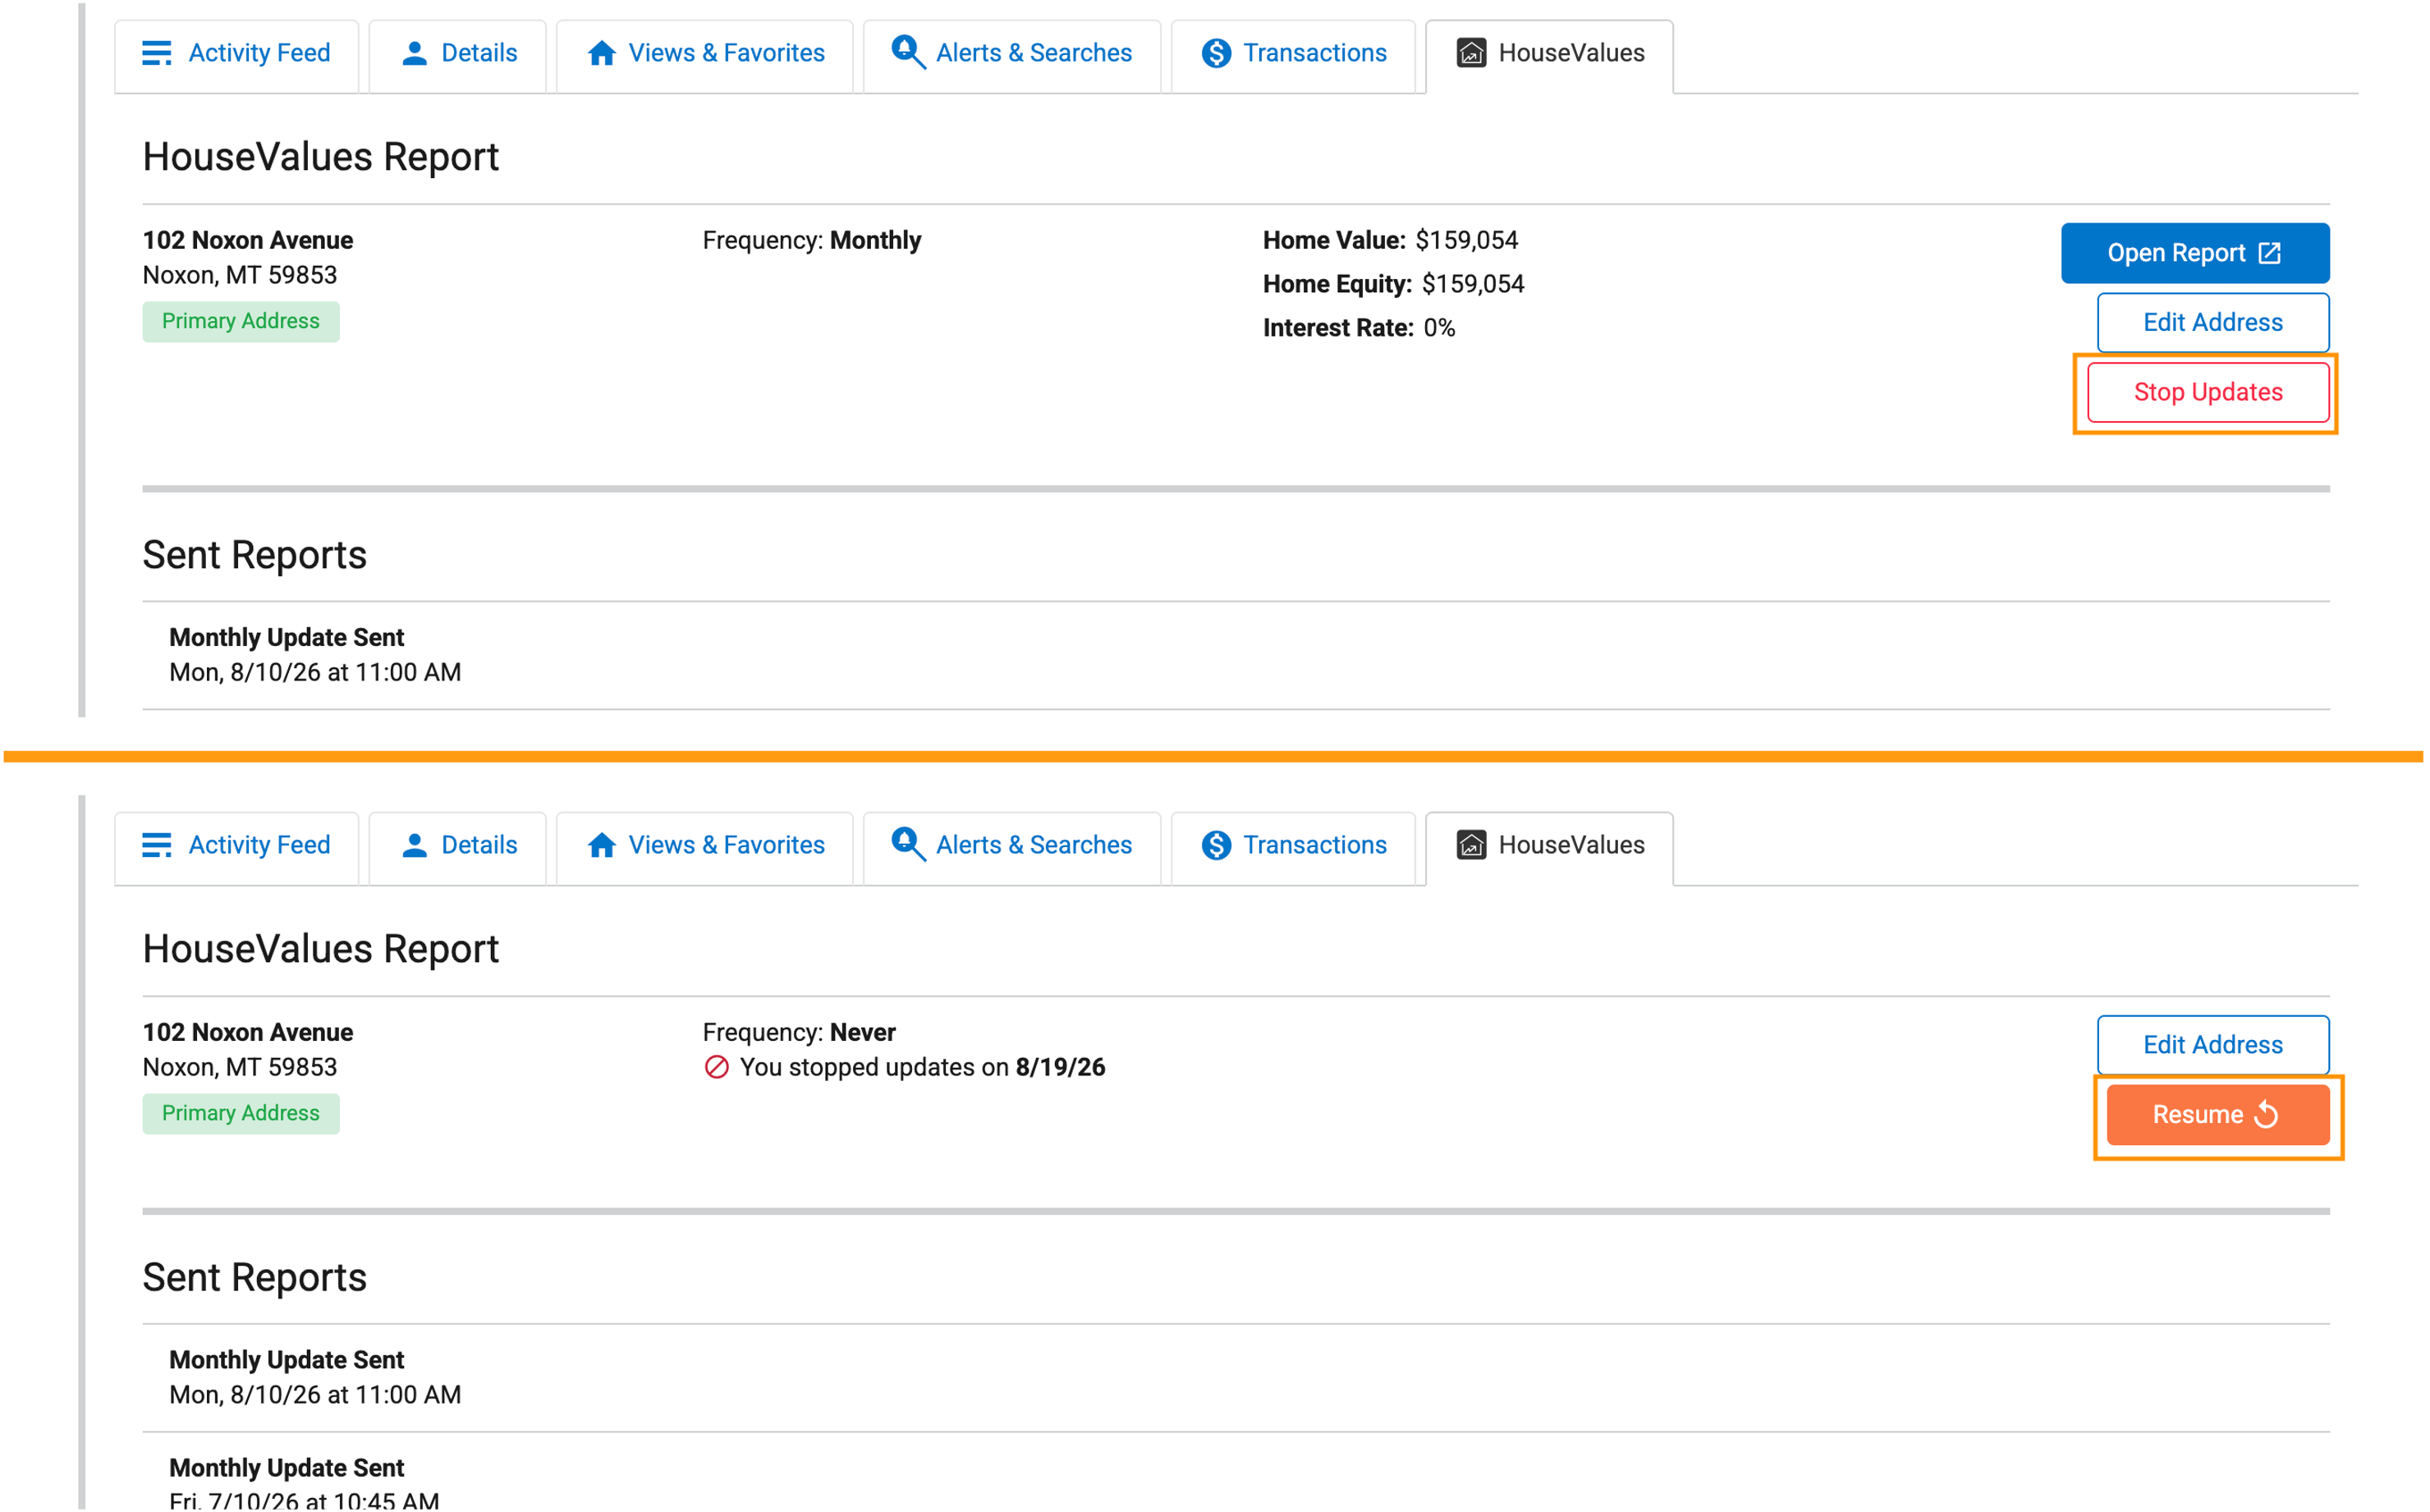Click 102 Noxon Avenue address beside Frequency: Monthly

[x=248, y=240]
